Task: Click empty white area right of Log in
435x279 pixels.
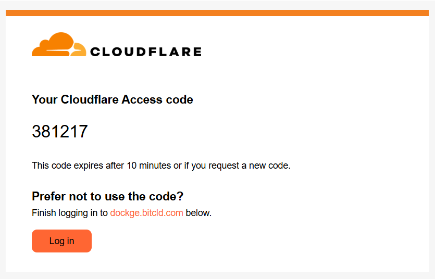Action: [x=260, y=241]
